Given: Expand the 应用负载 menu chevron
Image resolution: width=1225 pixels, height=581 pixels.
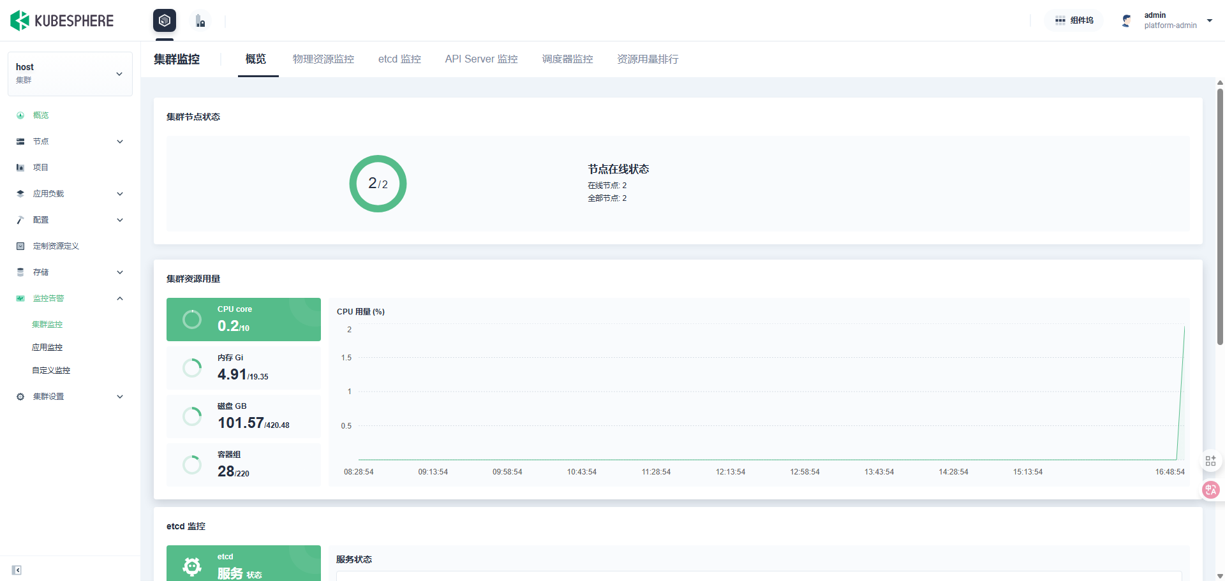Looking at the screenshot, I should [120, 194].
